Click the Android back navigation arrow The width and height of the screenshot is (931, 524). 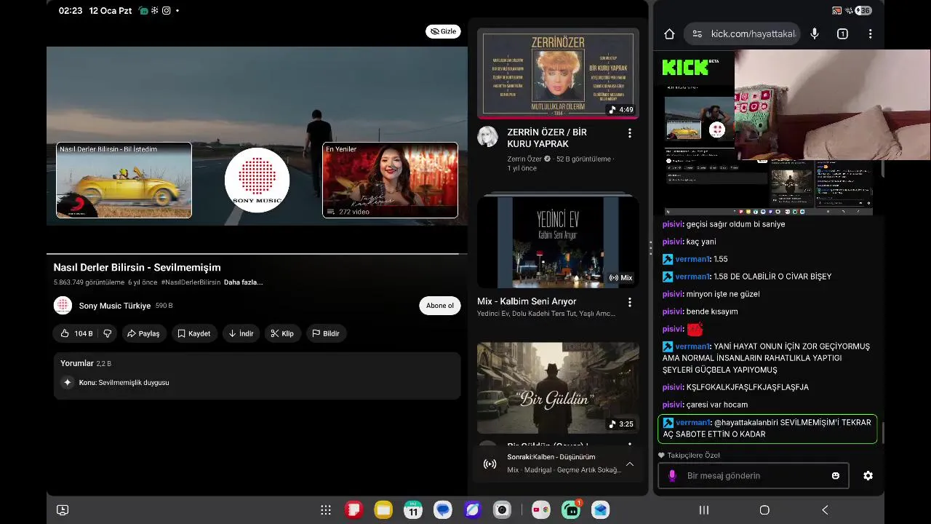825,510
